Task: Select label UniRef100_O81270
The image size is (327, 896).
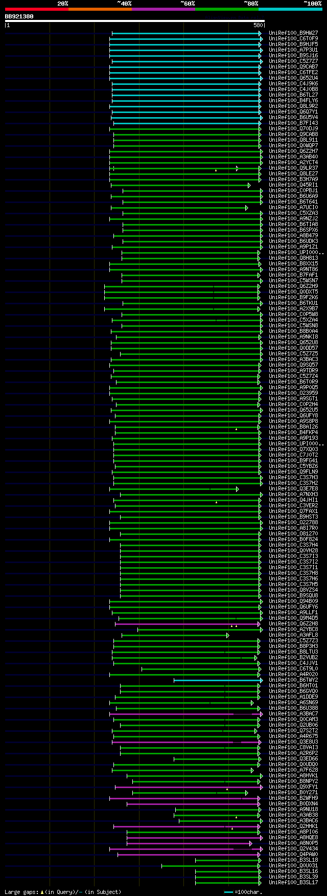Action: pyautogui.click(x=293, y=534)
